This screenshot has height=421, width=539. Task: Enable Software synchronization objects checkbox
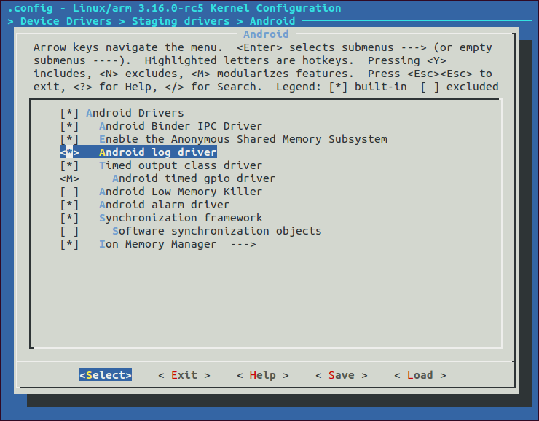69,231
